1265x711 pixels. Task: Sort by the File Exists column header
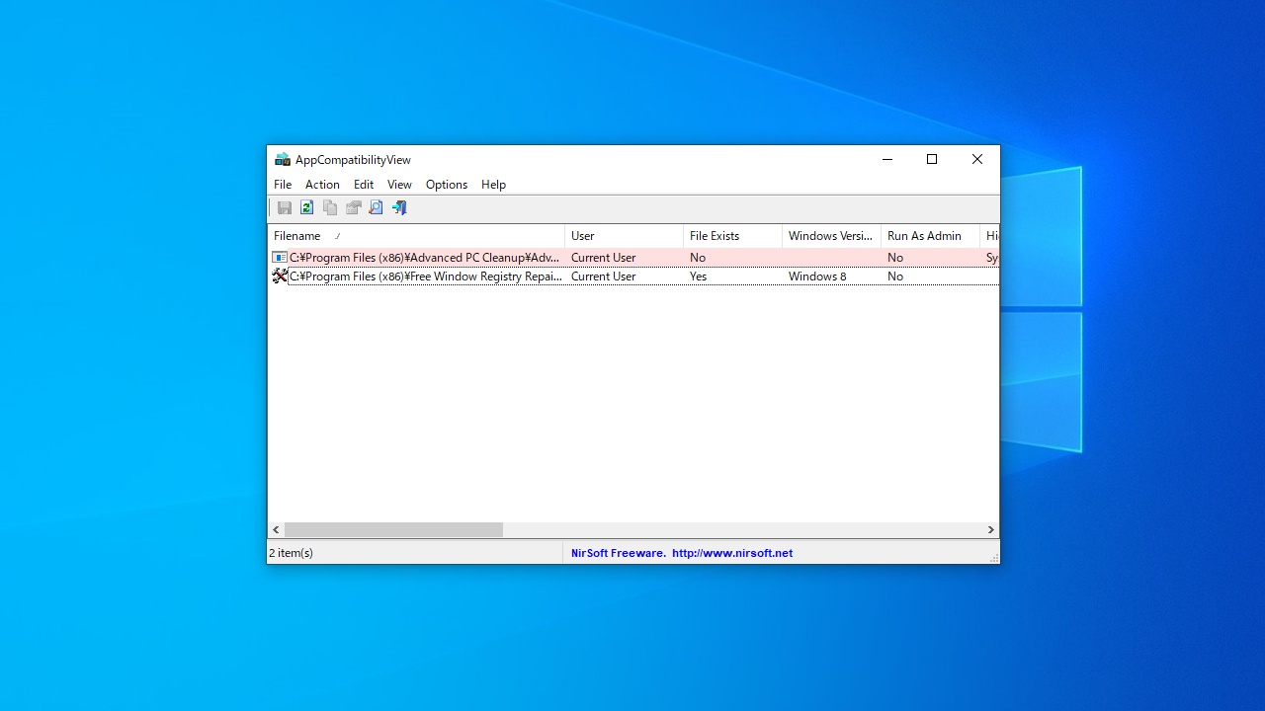pos(732,236)
